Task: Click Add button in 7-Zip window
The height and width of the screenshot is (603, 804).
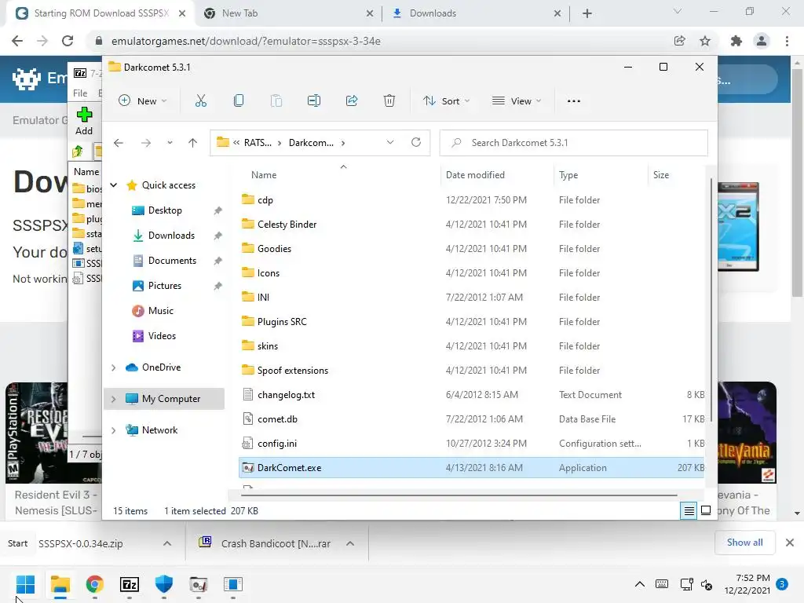Action: pos(84,122)
